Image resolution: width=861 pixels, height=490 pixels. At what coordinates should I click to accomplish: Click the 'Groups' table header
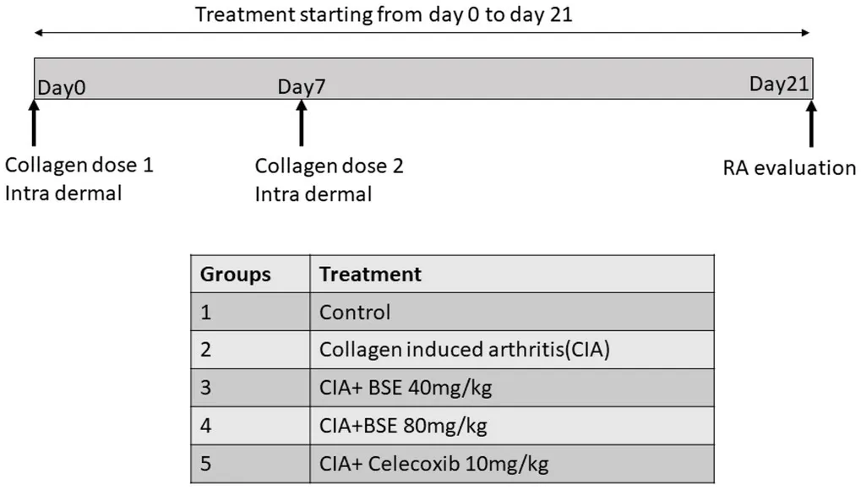click(236, 275)
